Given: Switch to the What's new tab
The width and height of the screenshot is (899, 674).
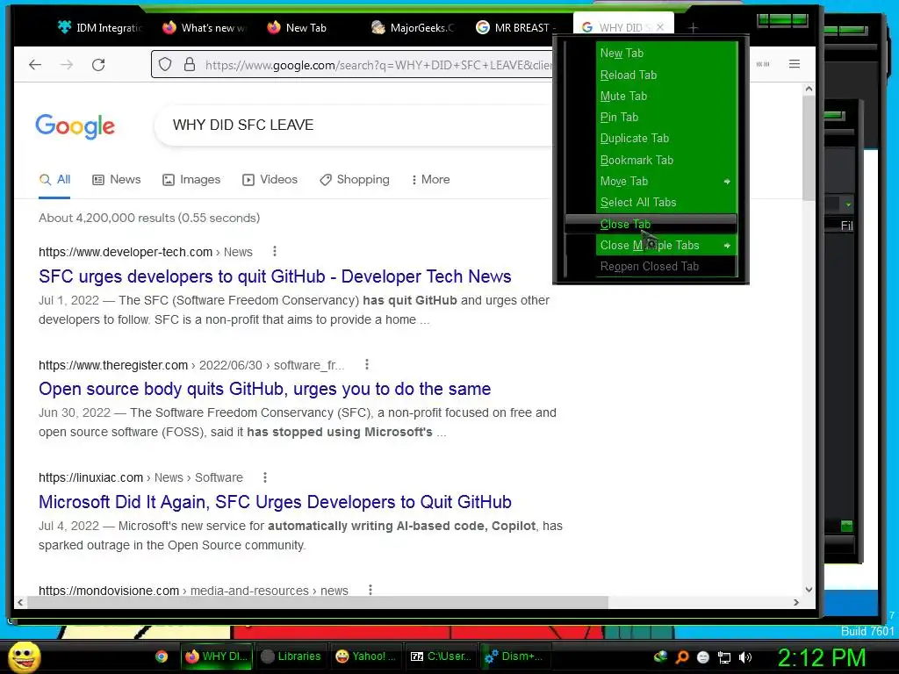Looking at the screenshot, I should 205,27.
